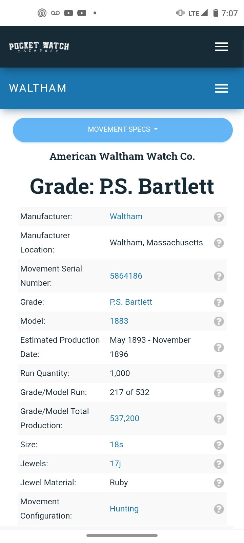Click help icon for Movement Configuration
Screen dimensions: 244x543
pos(219,509)
